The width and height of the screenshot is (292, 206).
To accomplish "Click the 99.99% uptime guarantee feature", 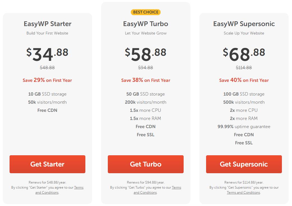I will point(244,126).
